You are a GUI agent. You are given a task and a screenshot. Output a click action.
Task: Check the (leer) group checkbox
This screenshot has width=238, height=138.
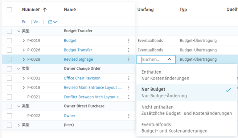click(x=9, y=125)
